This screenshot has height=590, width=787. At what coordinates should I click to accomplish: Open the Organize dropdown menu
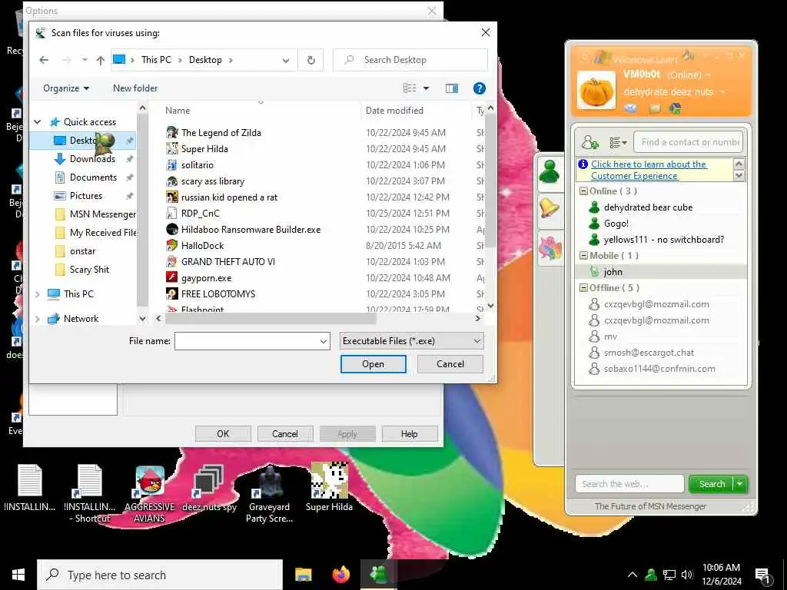pos(66,88)
